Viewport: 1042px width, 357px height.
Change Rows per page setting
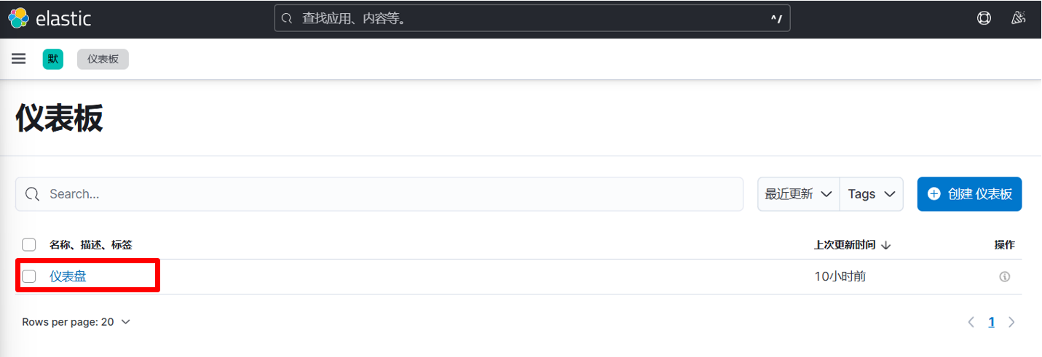tap(76, 322)
